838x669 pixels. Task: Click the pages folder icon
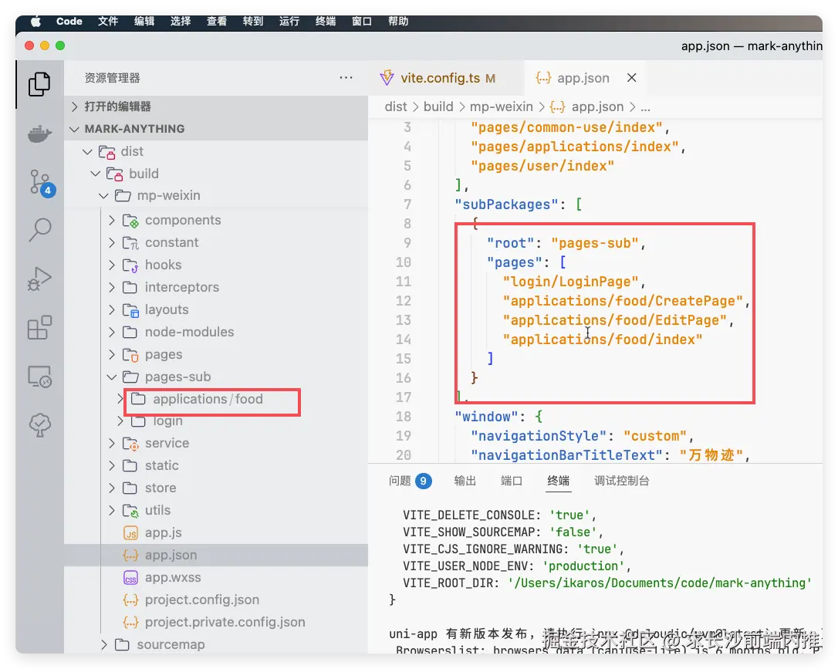130,355
